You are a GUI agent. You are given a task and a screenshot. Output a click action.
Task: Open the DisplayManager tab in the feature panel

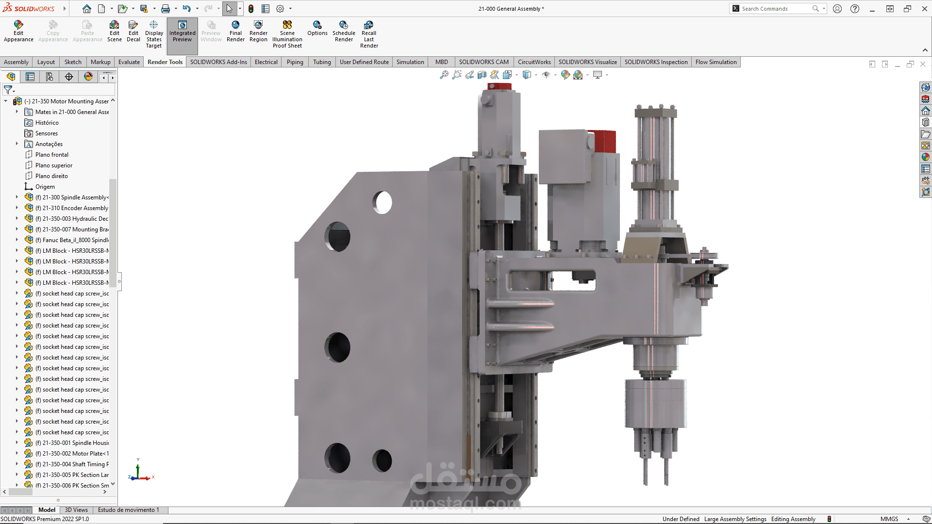[x=88, y=77]
